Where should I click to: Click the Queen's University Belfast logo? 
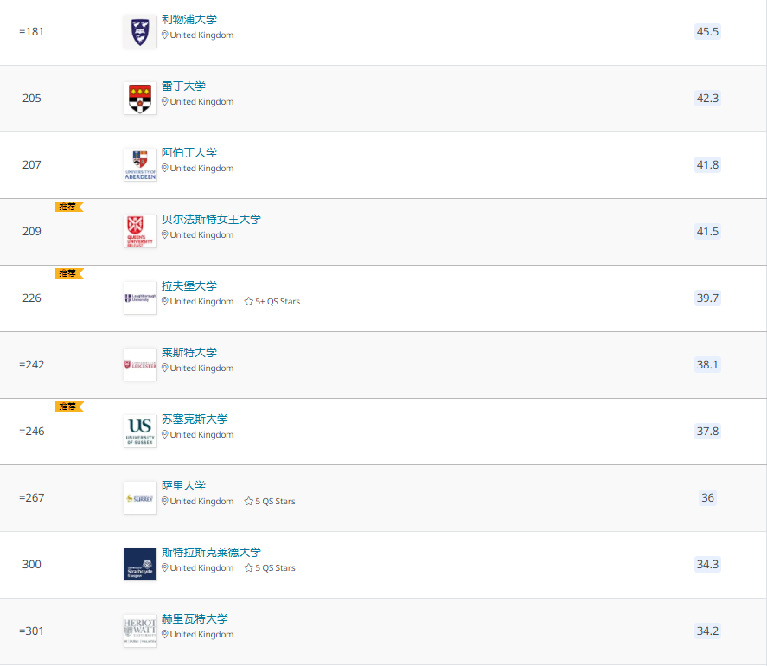click(140, 232)
